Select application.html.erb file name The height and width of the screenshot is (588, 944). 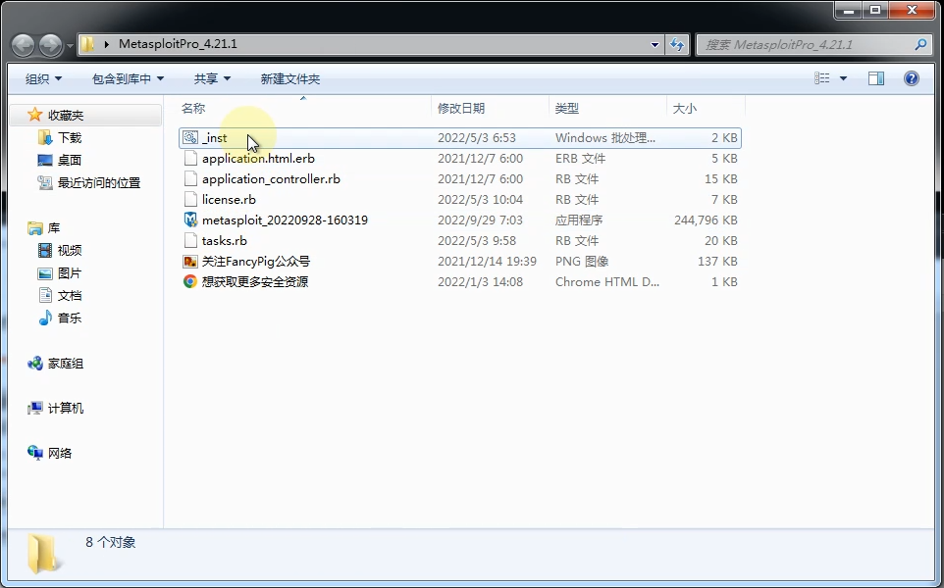pos(258,158)
